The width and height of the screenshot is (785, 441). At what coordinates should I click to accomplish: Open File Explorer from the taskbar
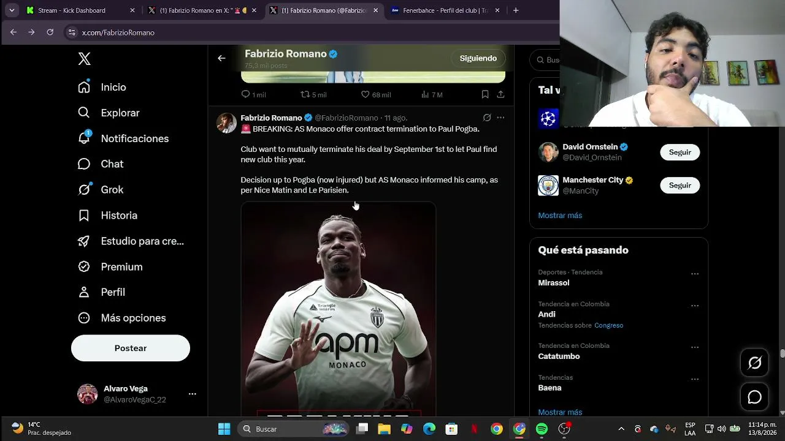[385, 429]
